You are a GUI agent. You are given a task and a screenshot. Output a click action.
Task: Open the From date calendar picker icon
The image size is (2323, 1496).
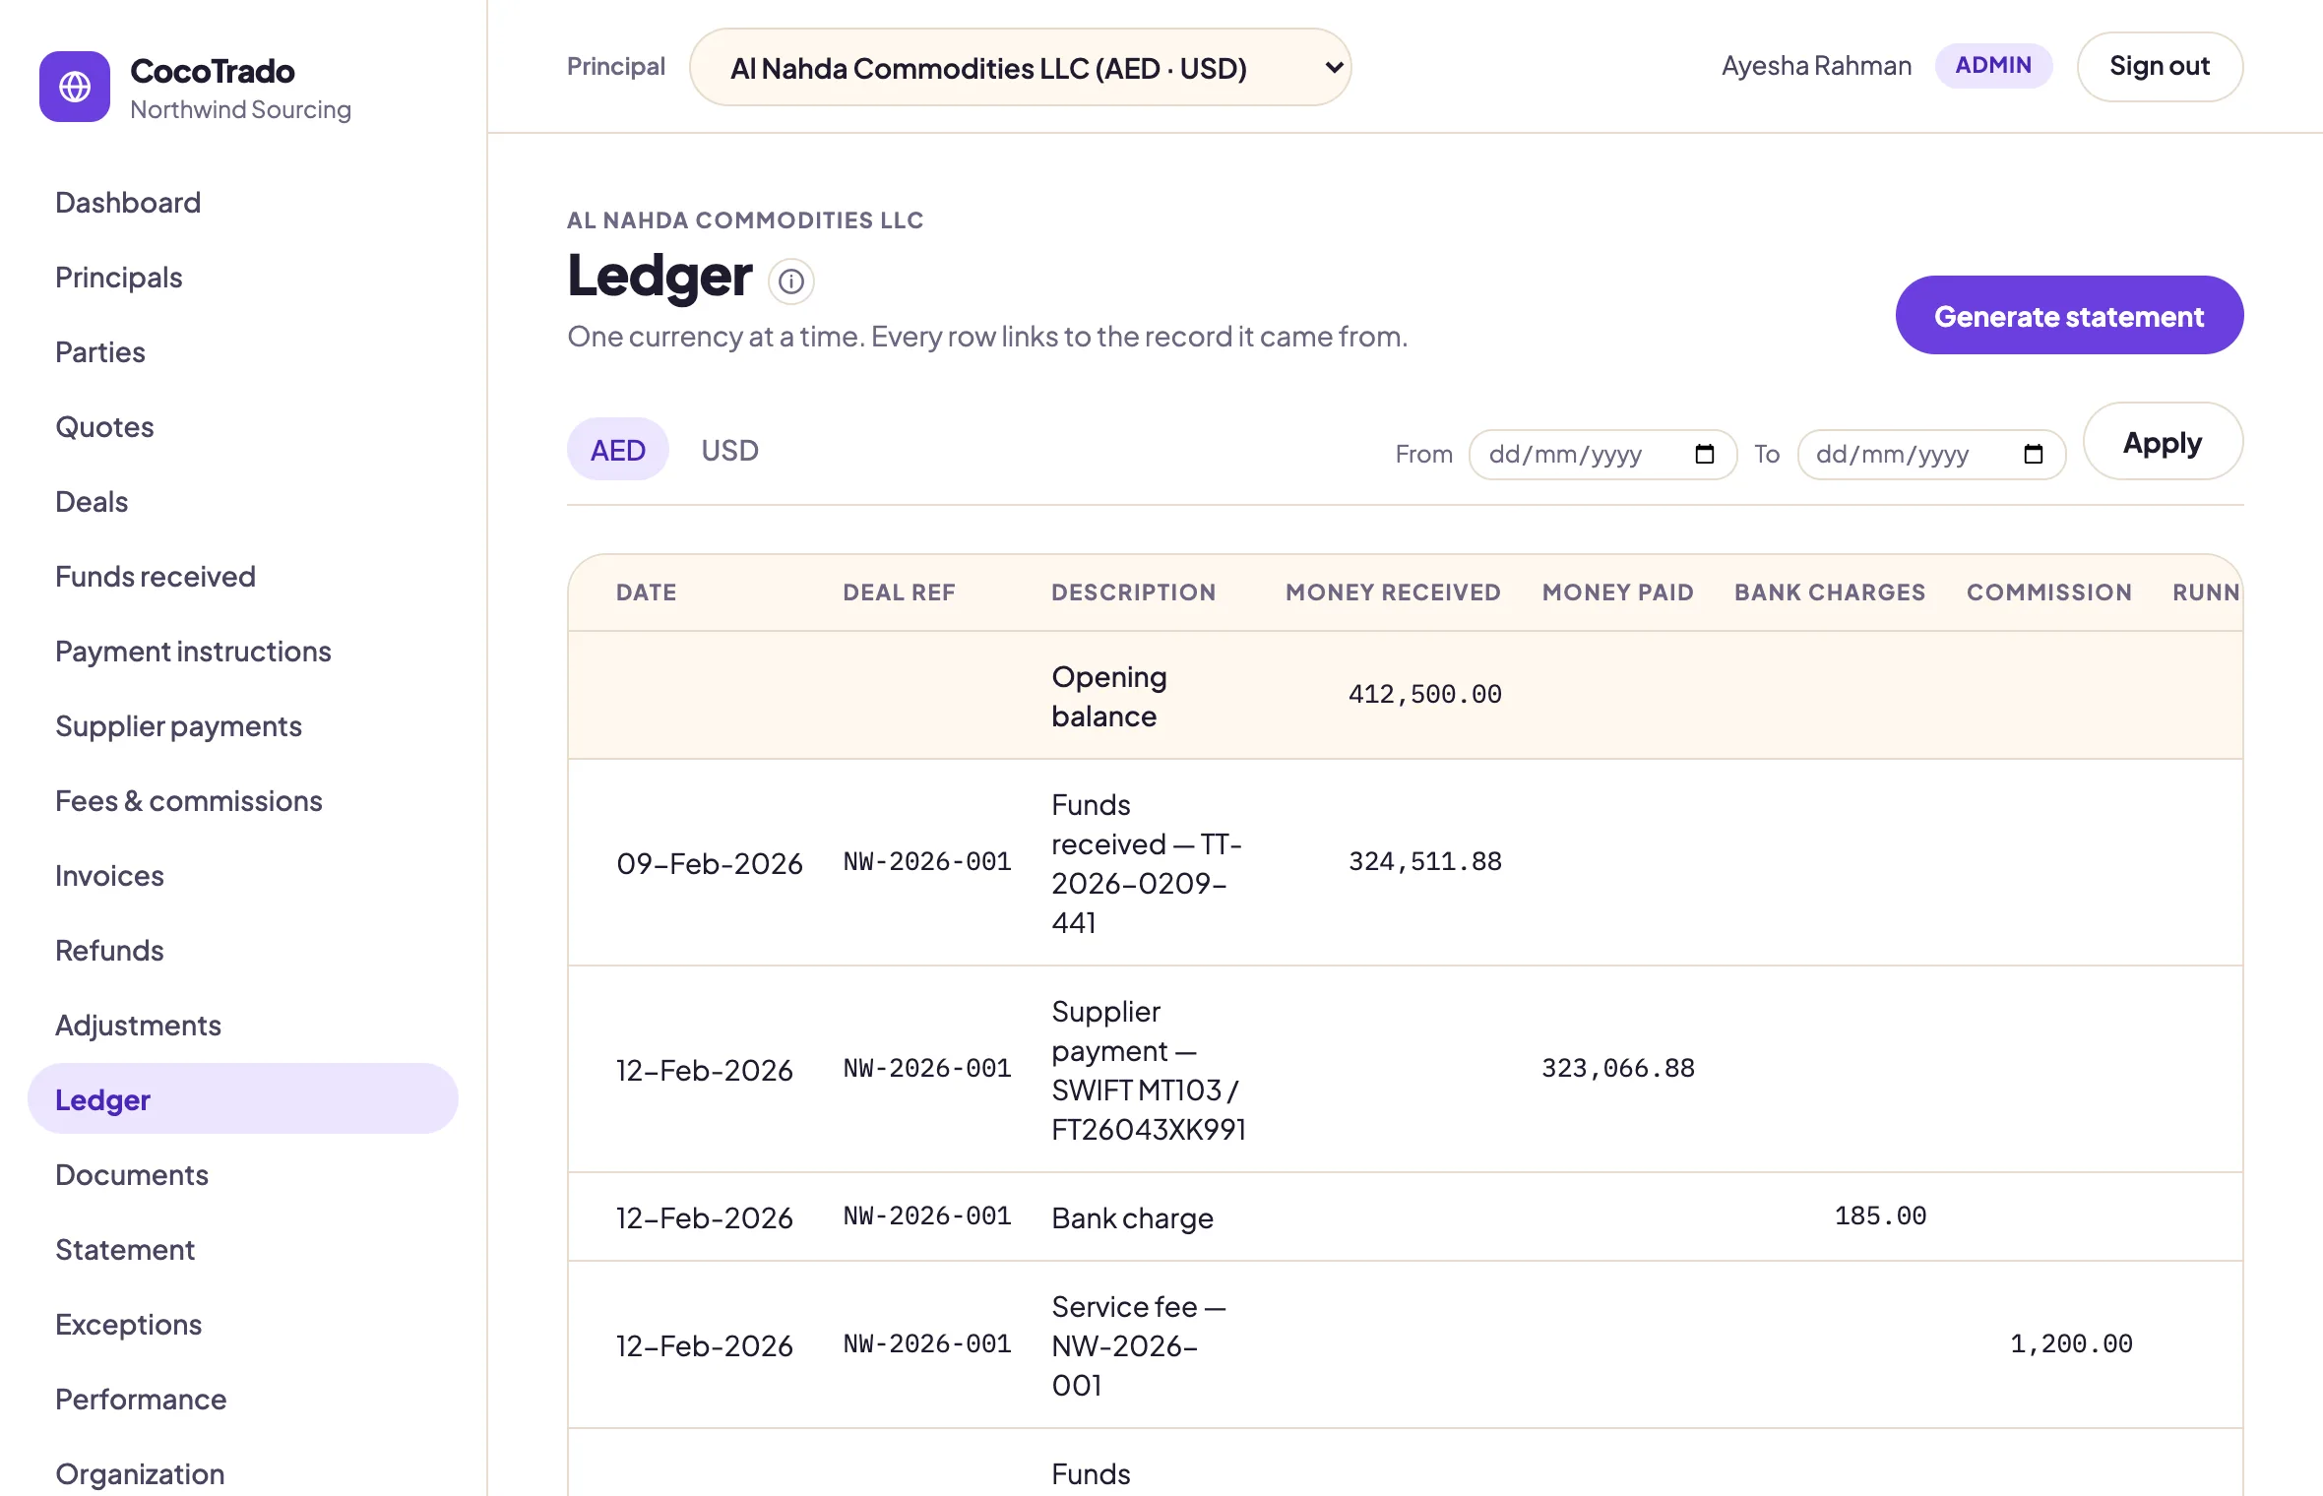[1705, 454]
